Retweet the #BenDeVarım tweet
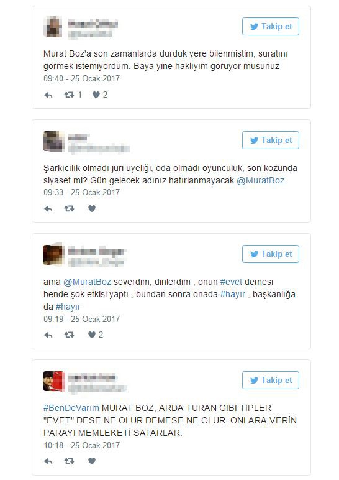Screen dimensions: 339x480 [69, 461]
